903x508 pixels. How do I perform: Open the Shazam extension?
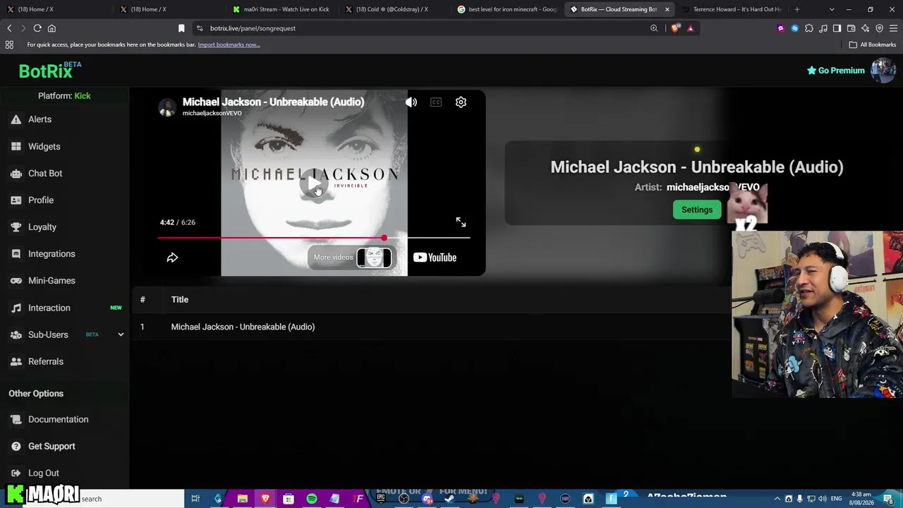pos(795,28)
